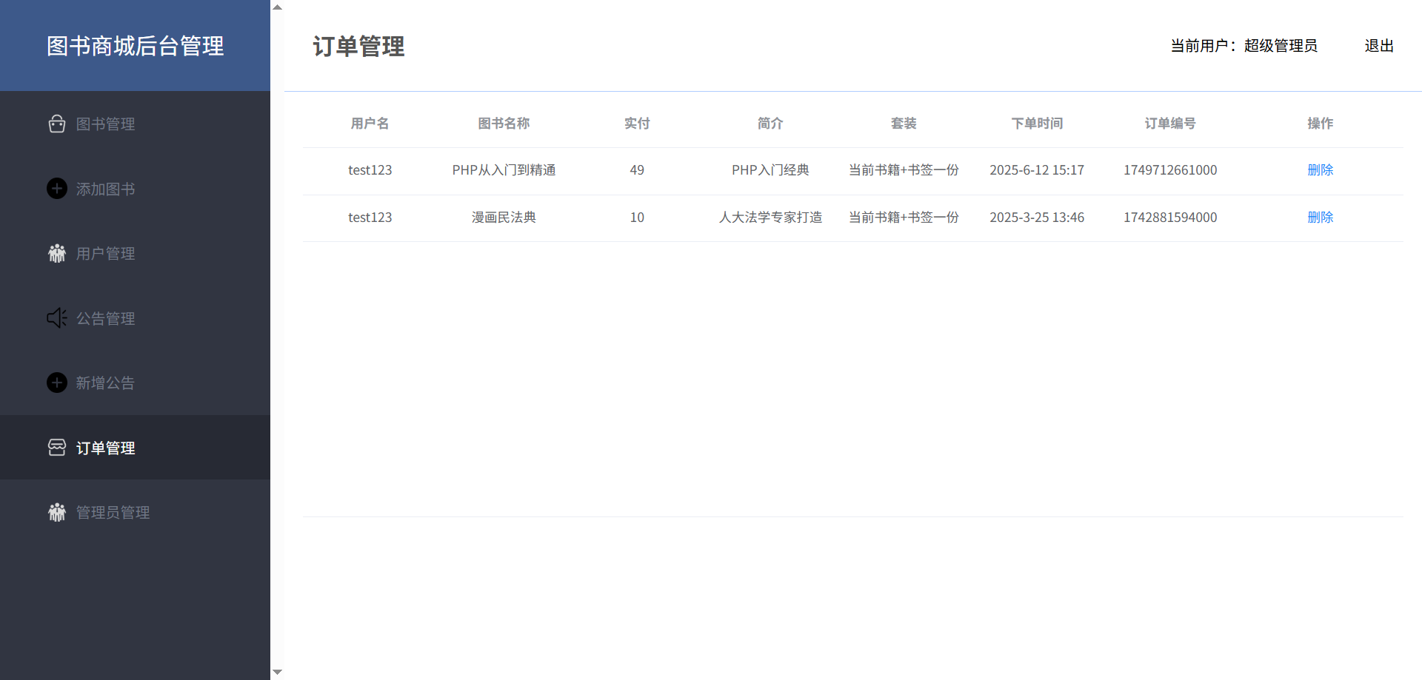Click the PHP从入门到精通 book name cell
1422x680 pixels.
click(x=504, y=170)
